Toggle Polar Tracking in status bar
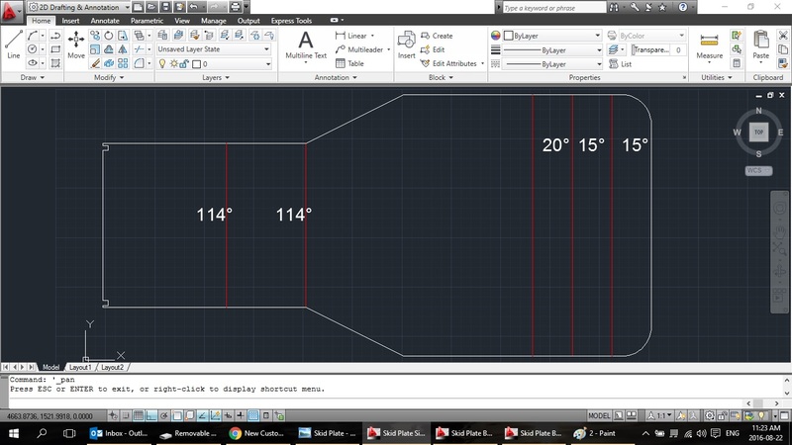Viewport: 792px width, 445px height. 164,415
